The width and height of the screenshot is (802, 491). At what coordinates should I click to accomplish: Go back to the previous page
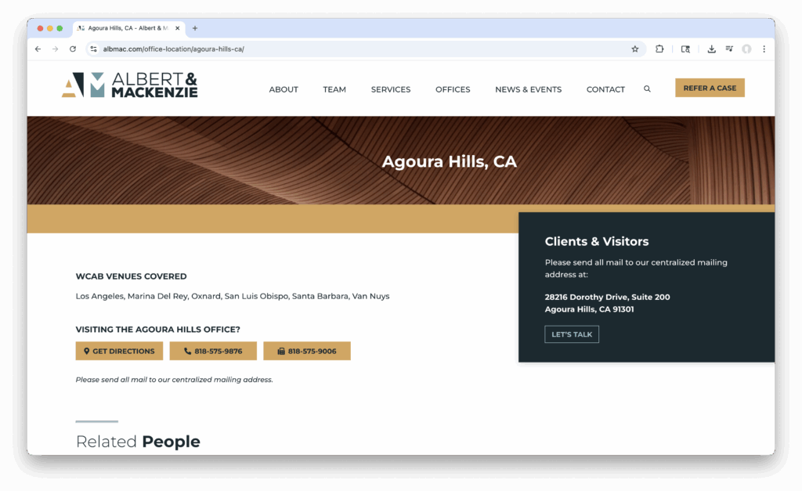pyautogui.click(x=38, y=49)
